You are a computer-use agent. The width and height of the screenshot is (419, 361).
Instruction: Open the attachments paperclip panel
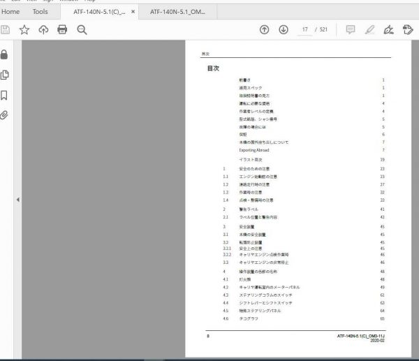tap(4, 115)
